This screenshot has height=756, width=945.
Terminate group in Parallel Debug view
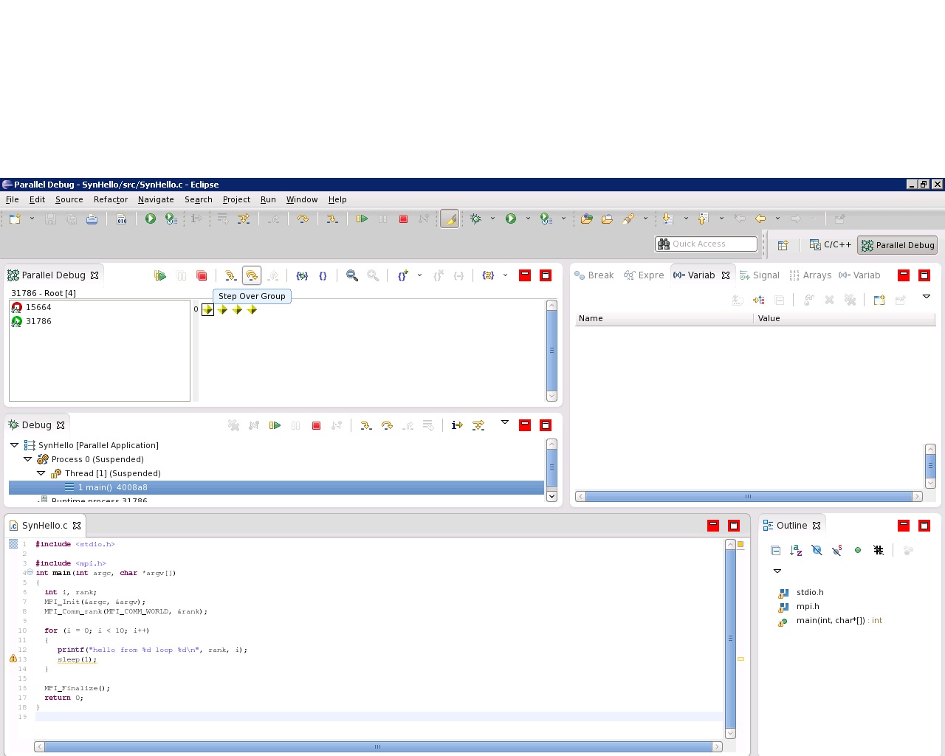202,275
